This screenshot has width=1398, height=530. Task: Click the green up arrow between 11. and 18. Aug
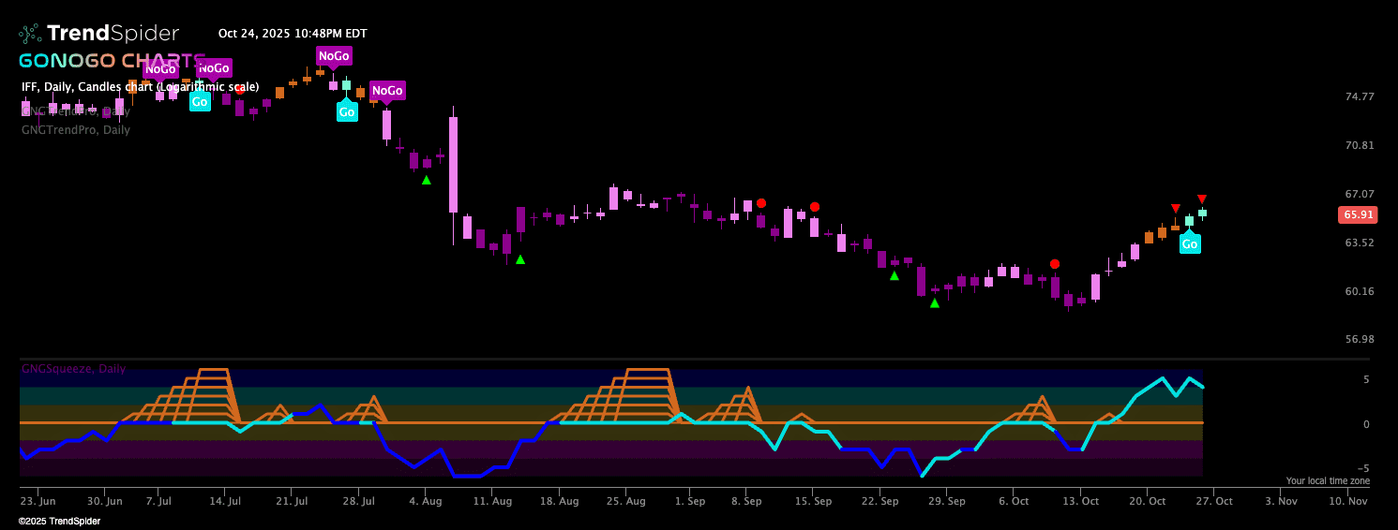click(x=520, y=259)
